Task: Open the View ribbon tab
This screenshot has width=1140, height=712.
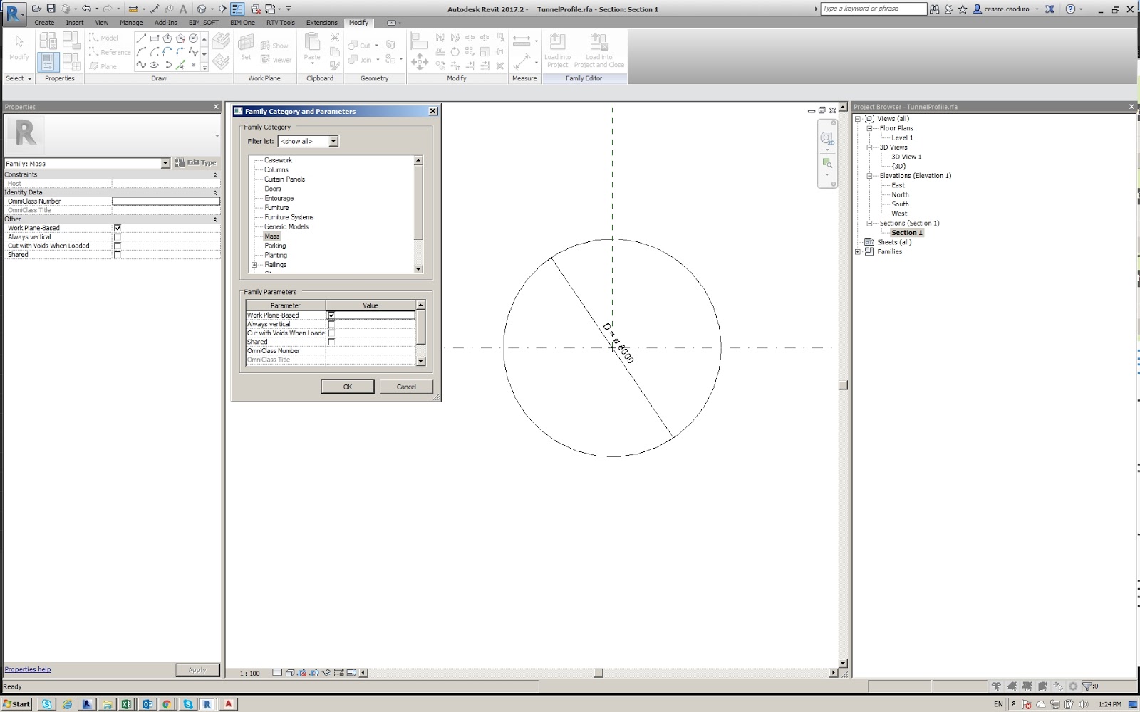Action: [x=102, y=23]
